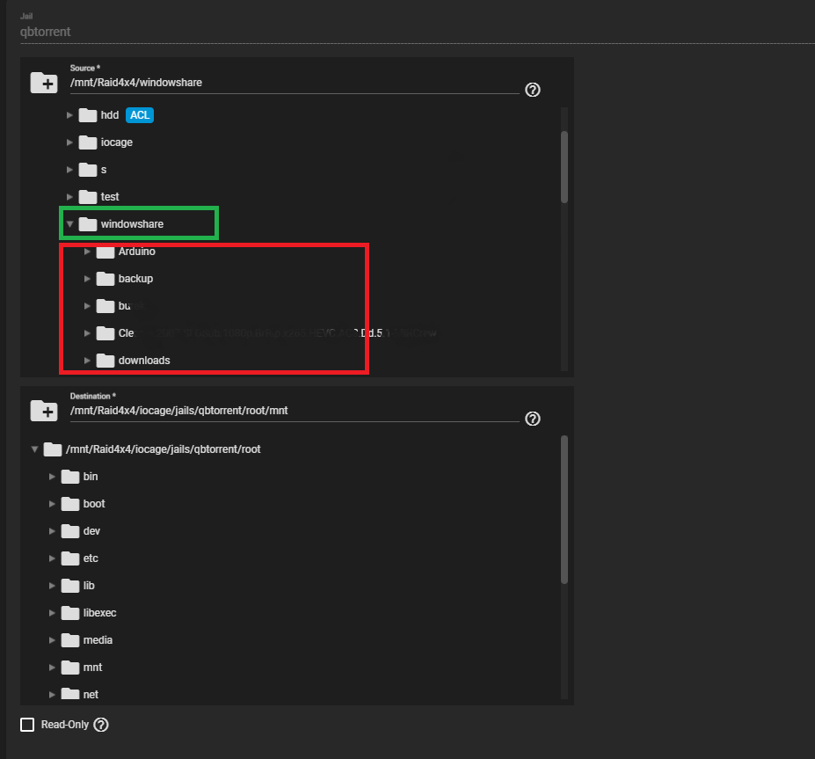Screen dimensions: 815x759
Task: Click the Destination tree vertical scrollbar
Action: tap(564, 509)
